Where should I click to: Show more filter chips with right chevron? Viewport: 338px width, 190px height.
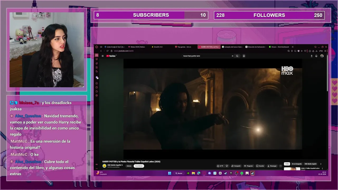point(321,164)
